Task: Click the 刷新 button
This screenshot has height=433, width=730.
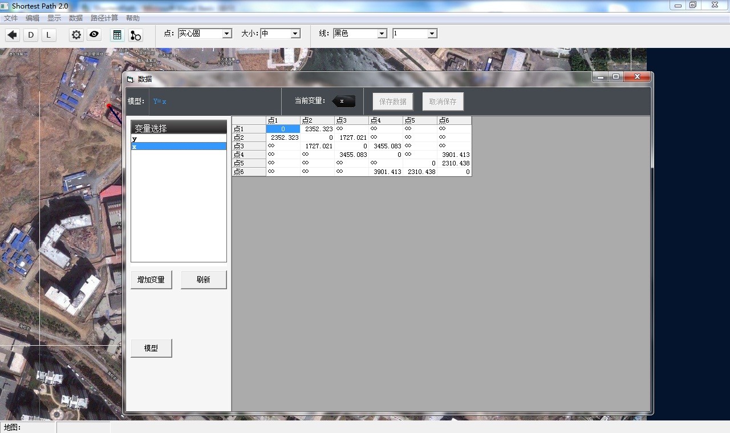Action: pyautogui.click(x=204, y=280)
